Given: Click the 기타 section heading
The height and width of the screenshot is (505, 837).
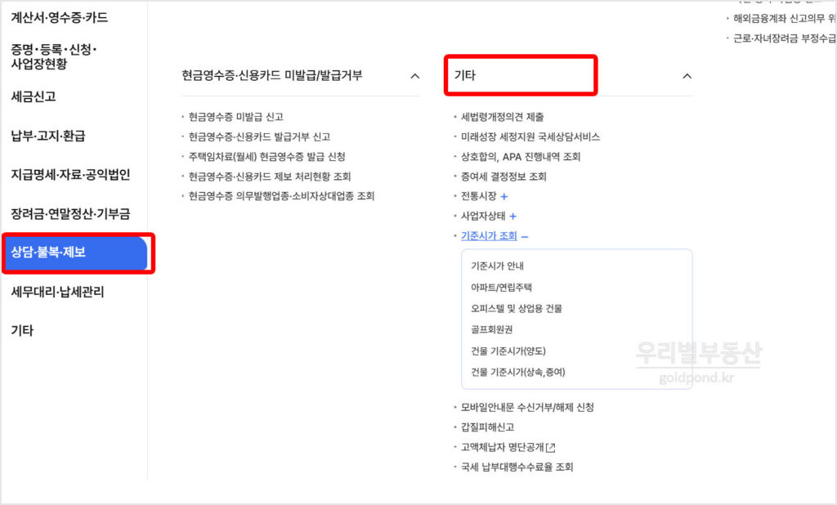Looking at the screenshot, I should click(464, 75).
